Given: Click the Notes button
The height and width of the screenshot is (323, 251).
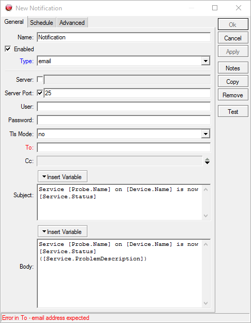Looking at the screenshot, I should pyautogui.click(x=233, y=68).
